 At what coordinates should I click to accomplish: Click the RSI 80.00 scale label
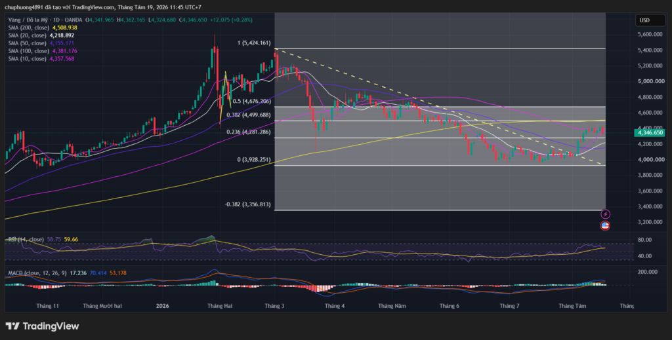click(644, 240)
